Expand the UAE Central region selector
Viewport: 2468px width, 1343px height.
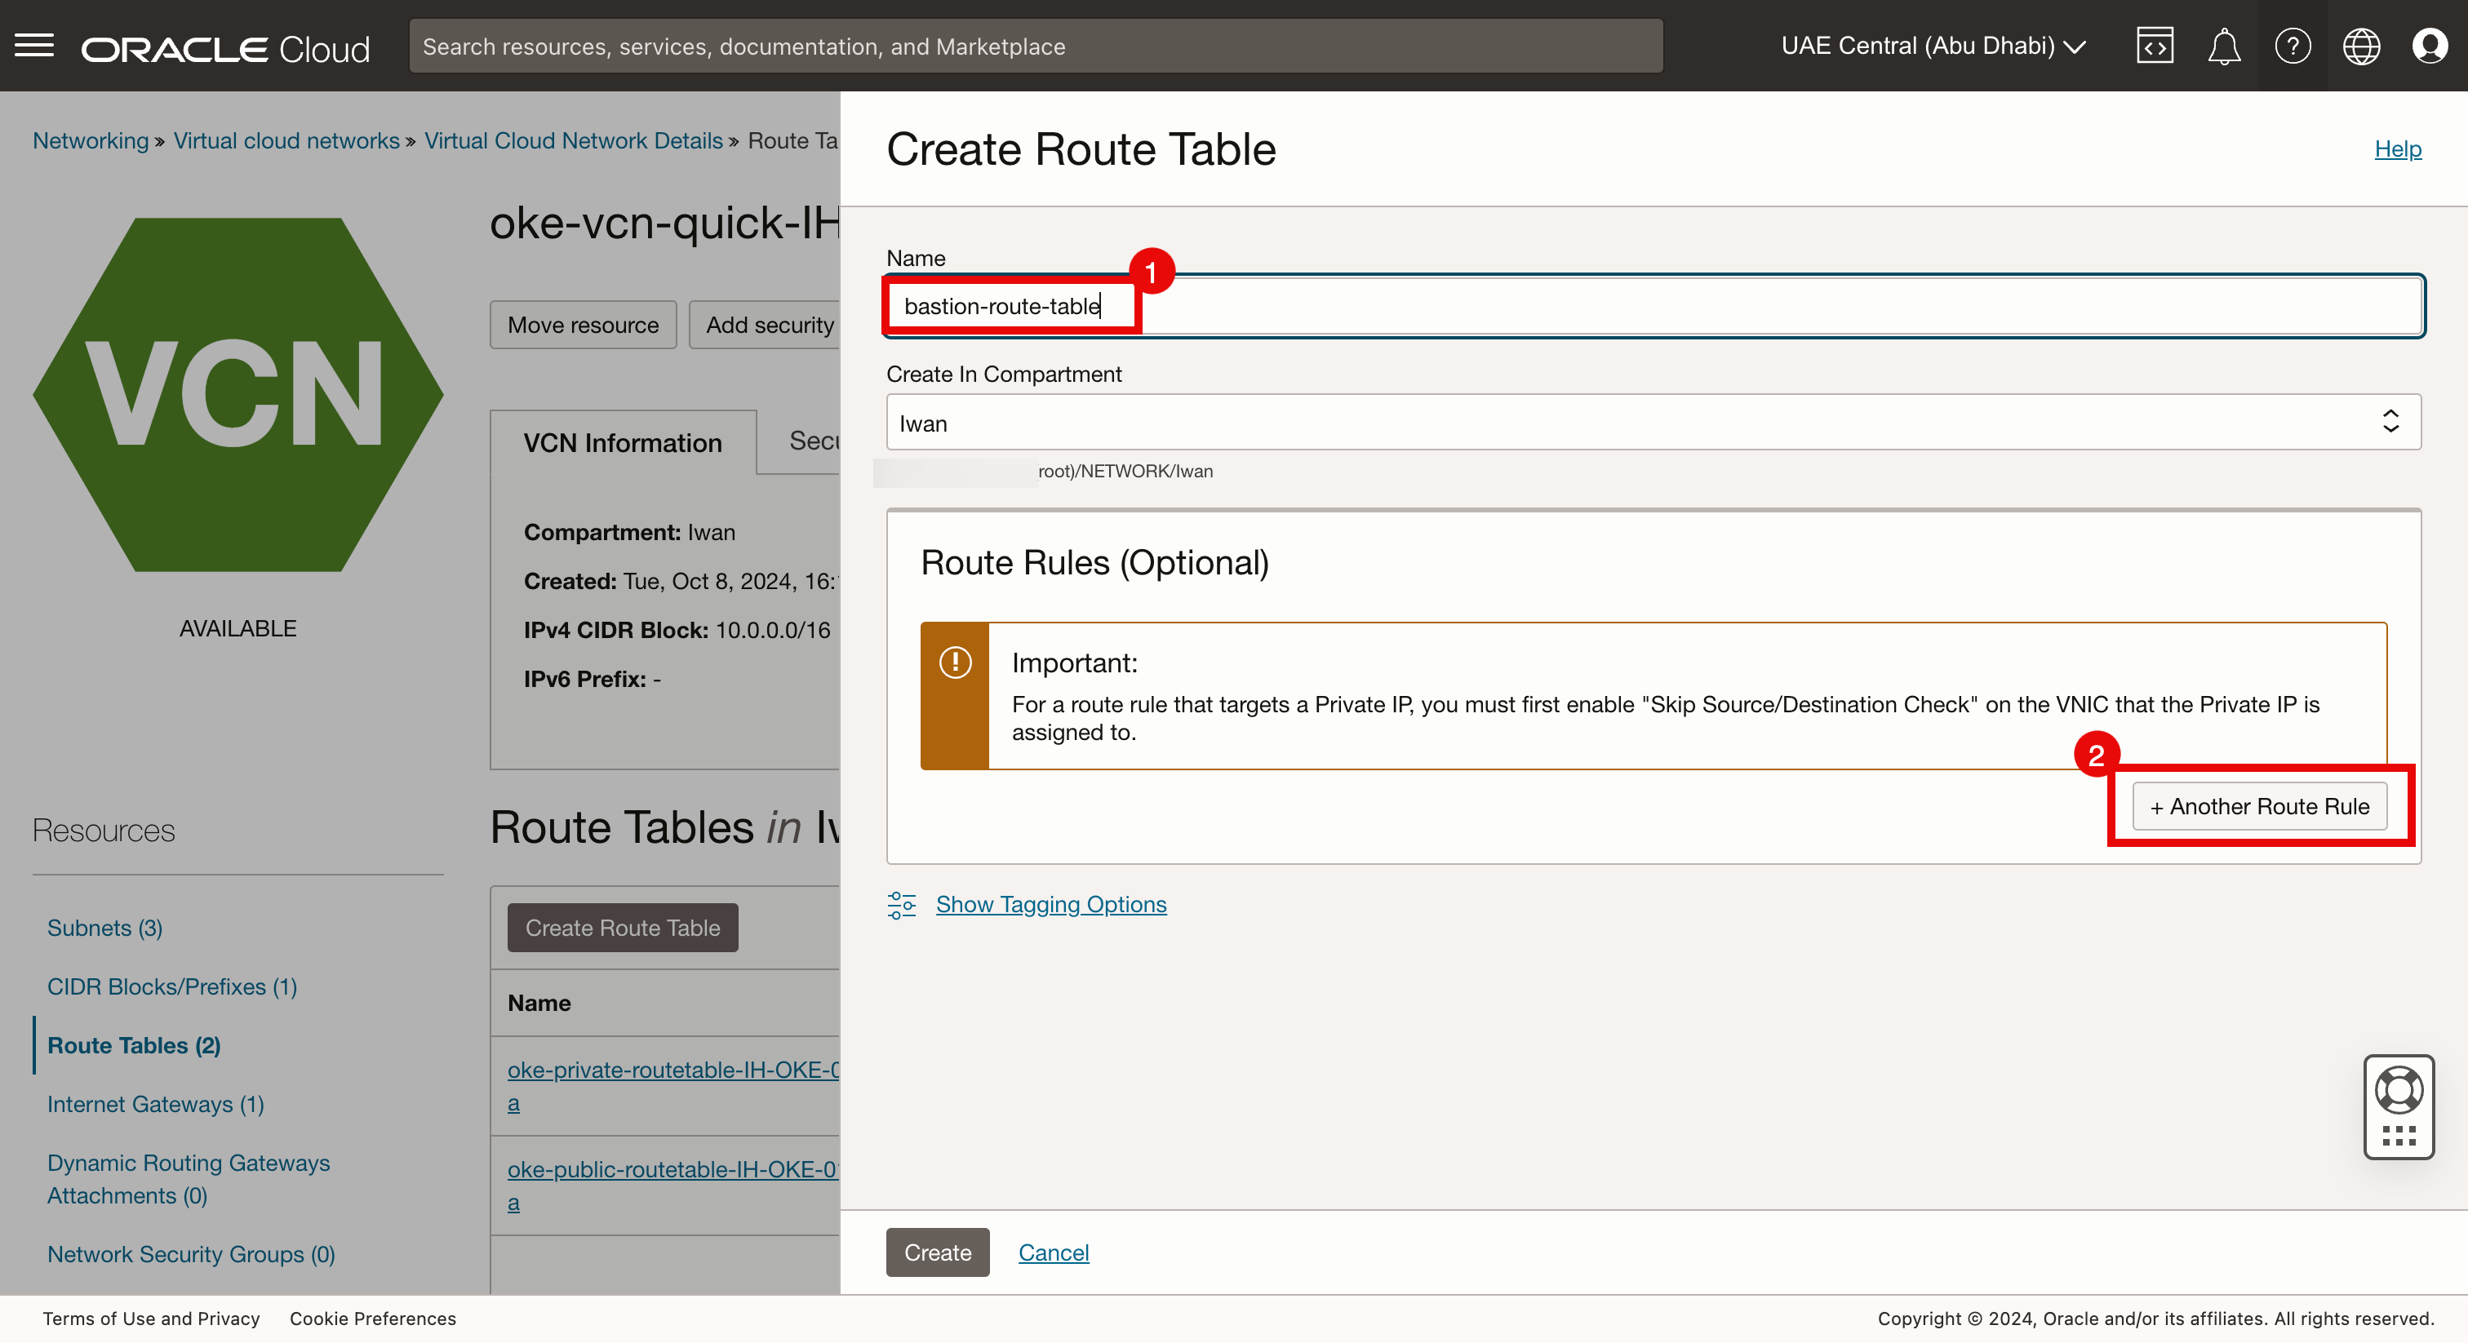click(x=1933, y=46)
